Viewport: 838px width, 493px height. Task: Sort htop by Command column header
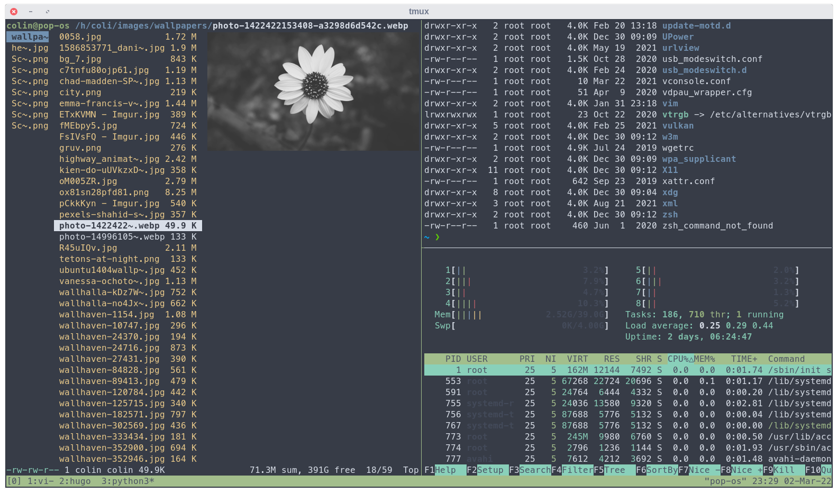tap(787, 359)
